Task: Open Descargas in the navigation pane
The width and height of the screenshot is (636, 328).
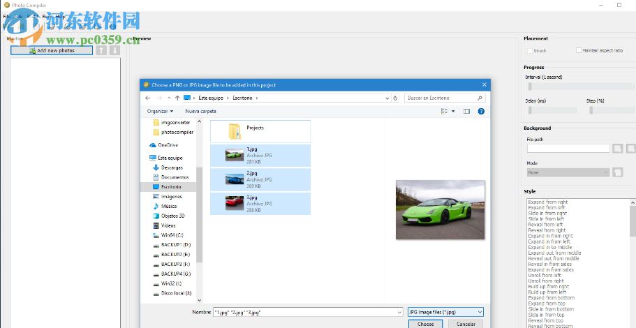Action: (172, 167)
